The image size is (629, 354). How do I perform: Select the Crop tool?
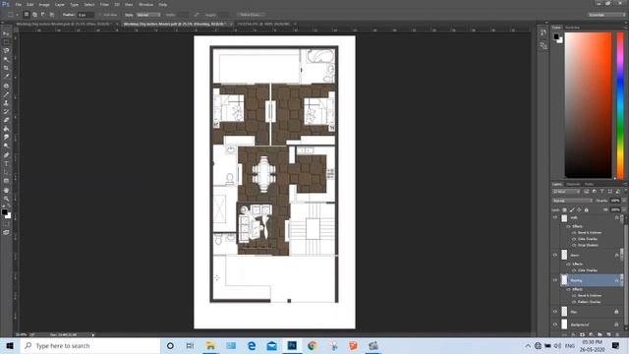(x=6, y=68)
